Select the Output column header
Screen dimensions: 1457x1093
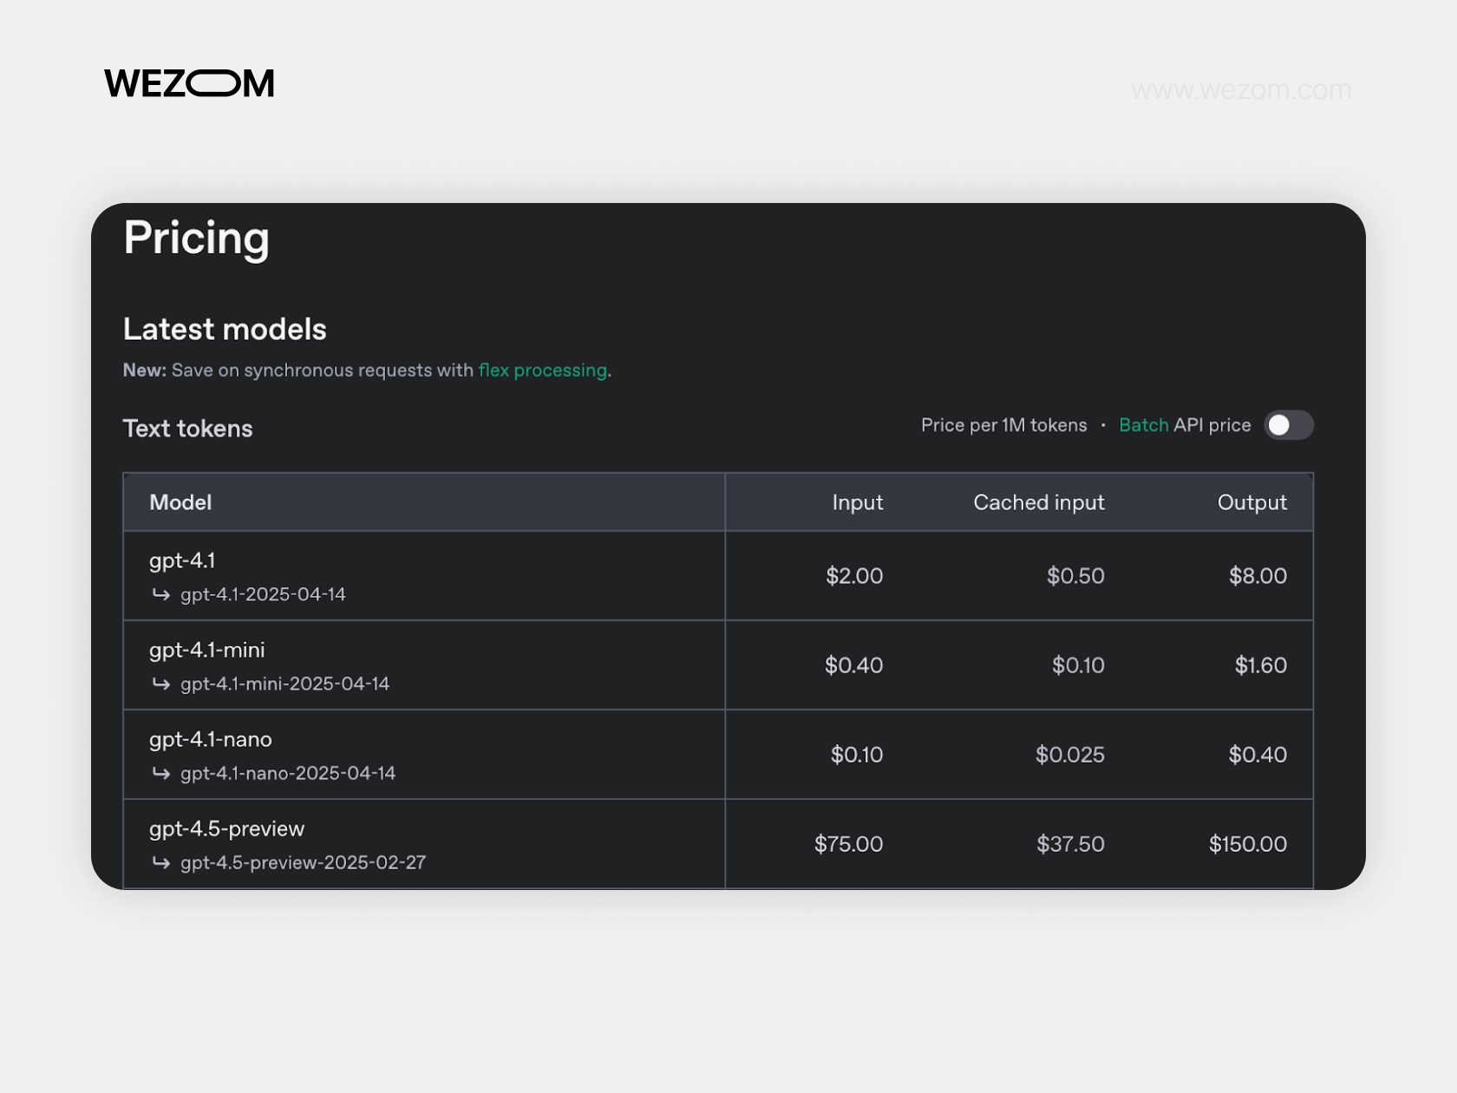[1252, 502]
